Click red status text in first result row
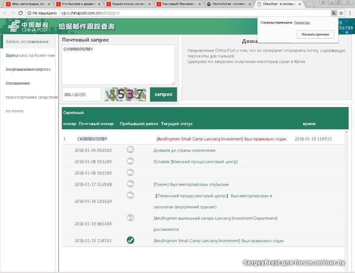The width and height of the screenshot is (355, 273). [x=221, y=139]
